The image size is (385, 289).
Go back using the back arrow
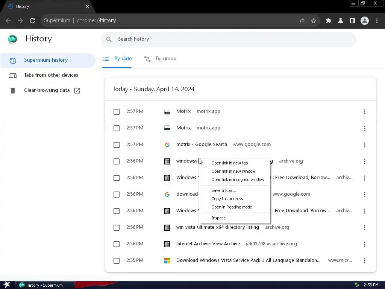point(8,21)
